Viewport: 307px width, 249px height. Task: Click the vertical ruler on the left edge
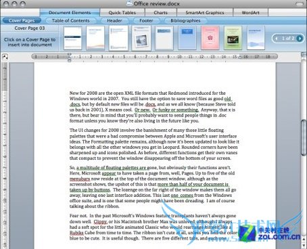5,156
